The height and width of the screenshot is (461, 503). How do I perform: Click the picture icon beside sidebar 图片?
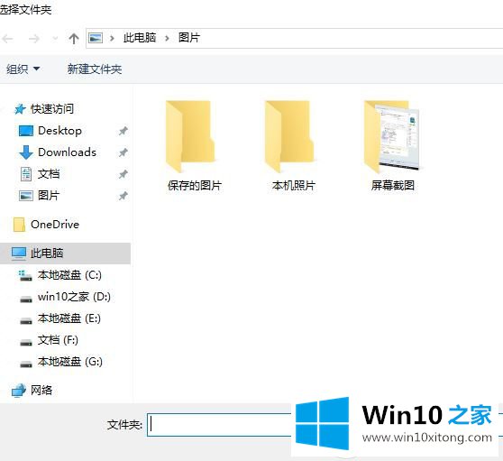[26, 196]
